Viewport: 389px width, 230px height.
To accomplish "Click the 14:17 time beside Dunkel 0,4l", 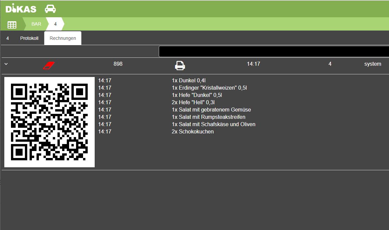I will coord(105,80).
